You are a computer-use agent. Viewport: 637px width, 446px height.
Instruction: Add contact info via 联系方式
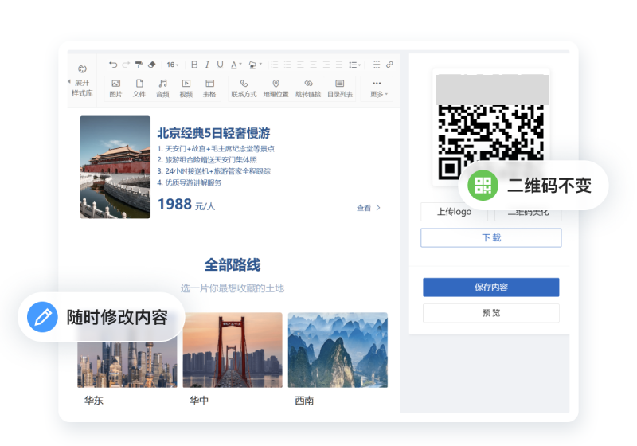244,88
